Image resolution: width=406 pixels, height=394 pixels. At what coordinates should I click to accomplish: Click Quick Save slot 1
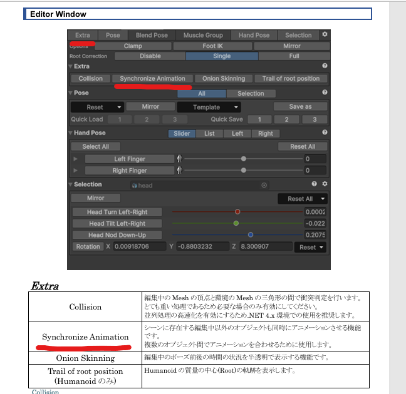[x=259, y=119]
